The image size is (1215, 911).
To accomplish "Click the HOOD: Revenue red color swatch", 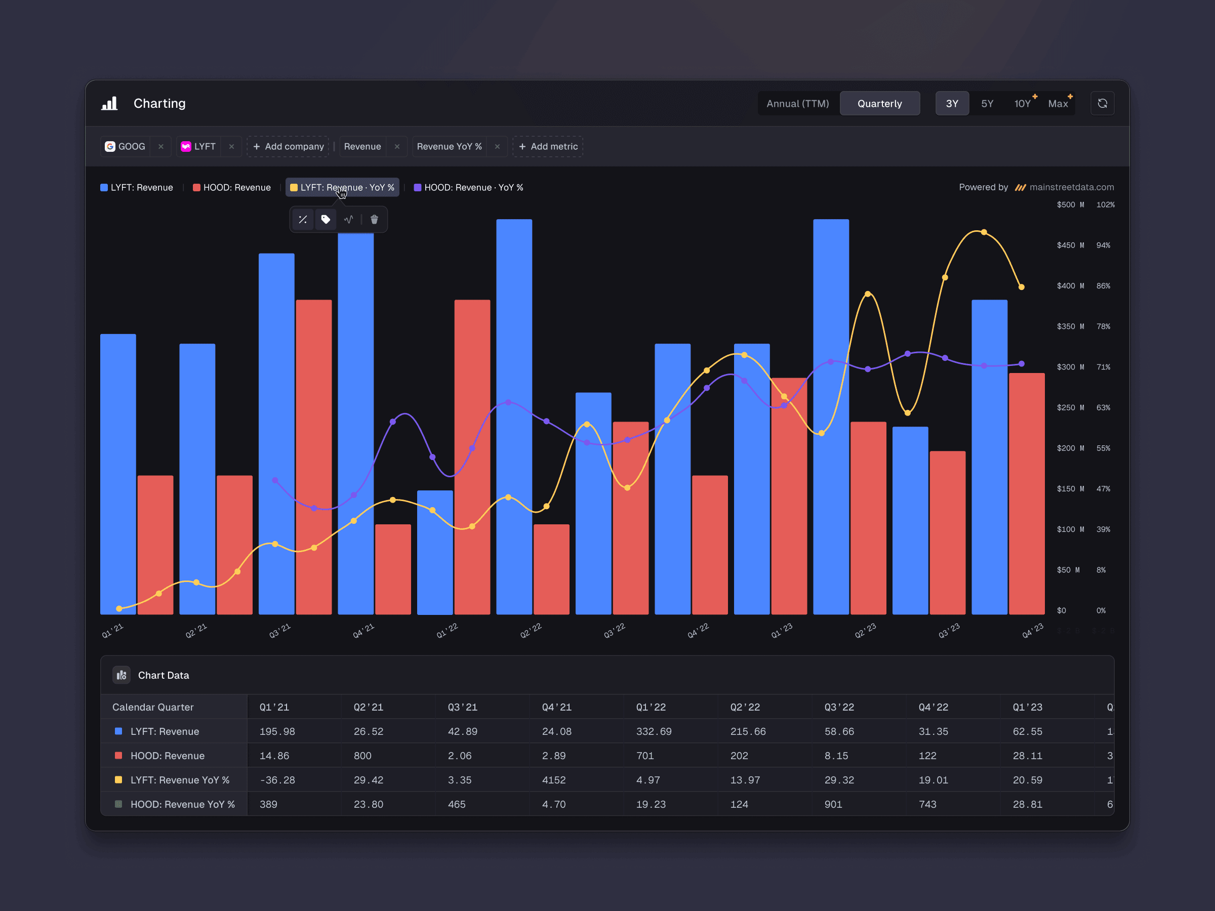I will 196,187.
